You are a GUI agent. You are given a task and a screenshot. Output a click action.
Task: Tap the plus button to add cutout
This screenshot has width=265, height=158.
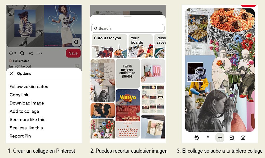[x=220, y=138]
